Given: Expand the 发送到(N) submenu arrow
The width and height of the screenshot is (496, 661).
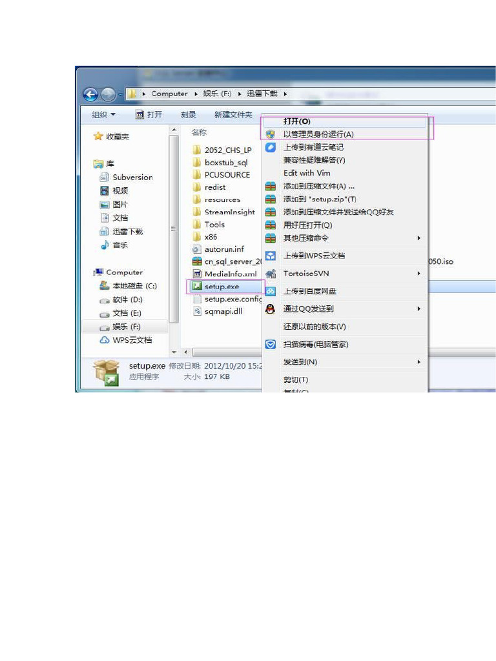Looking at the screenshot, I should tap(418, 362).
